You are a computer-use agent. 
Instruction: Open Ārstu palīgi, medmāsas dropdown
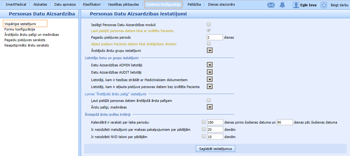210,107
